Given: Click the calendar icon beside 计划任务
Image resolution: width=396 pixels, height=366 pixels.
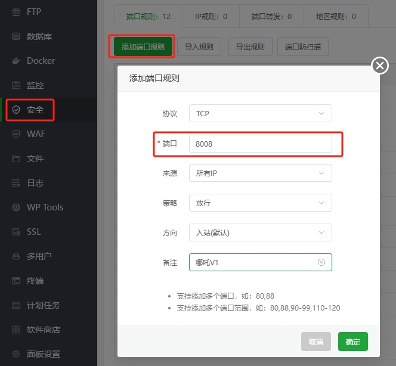Looking at the screenshot, I should pos(16,305).
